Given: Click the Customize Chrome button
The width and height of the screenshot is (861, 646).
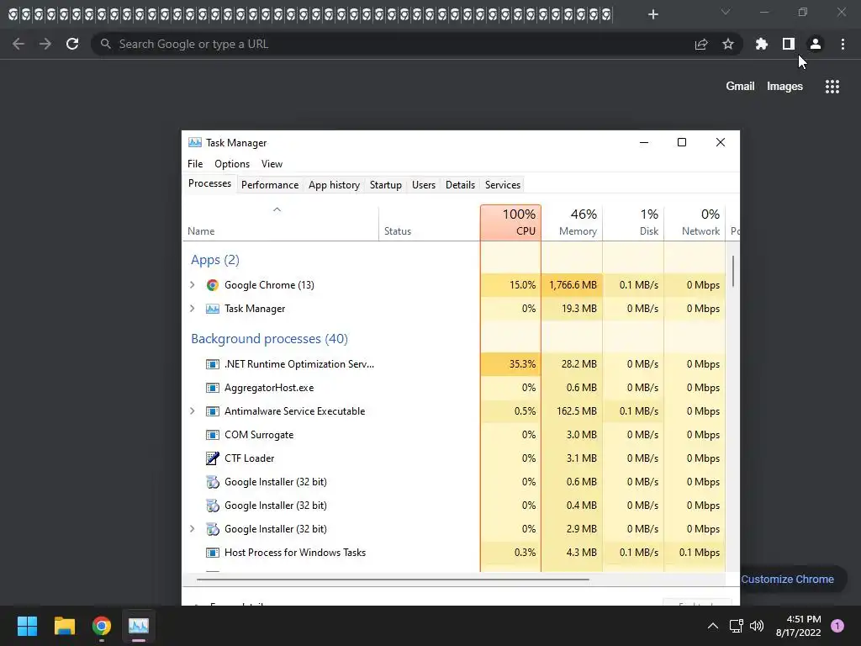Looking at the screenshot, I should tap(787, 579).
